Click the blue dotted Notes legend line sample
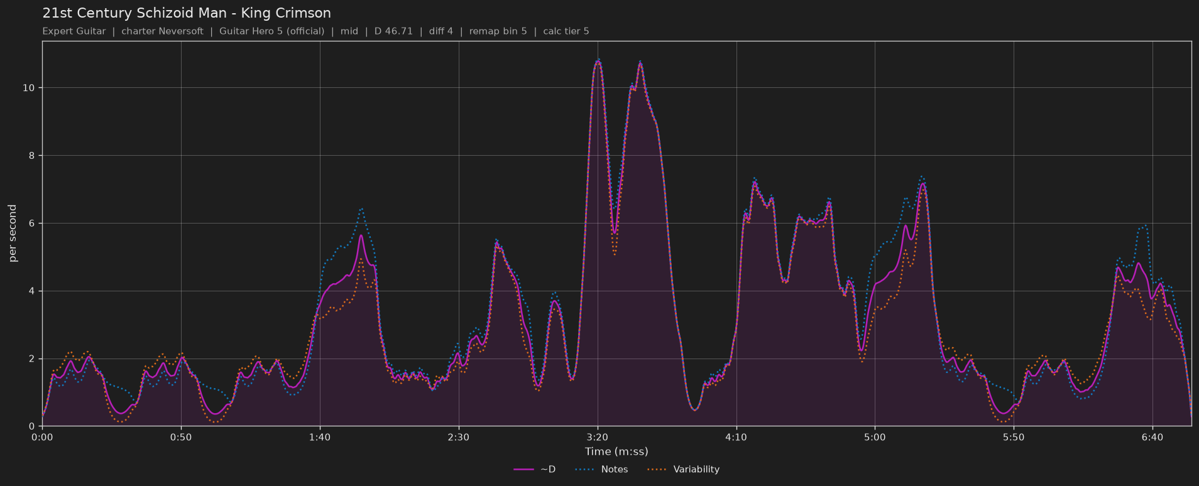 point(584,470)
